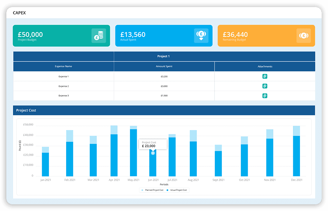Click the May 2021 bar in chart
The width and height of the screenshot is (328, 211).
pos(133,151)
